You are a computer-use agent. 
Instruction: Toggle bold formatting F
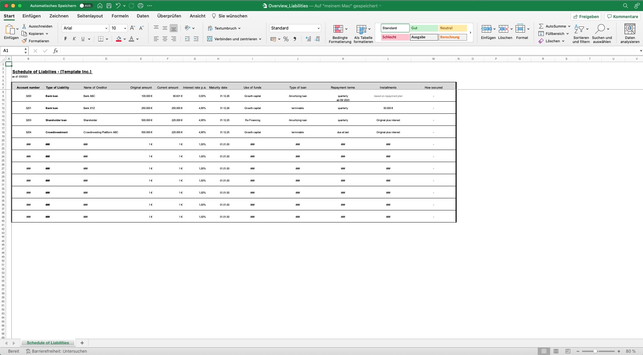pos(65,39)
